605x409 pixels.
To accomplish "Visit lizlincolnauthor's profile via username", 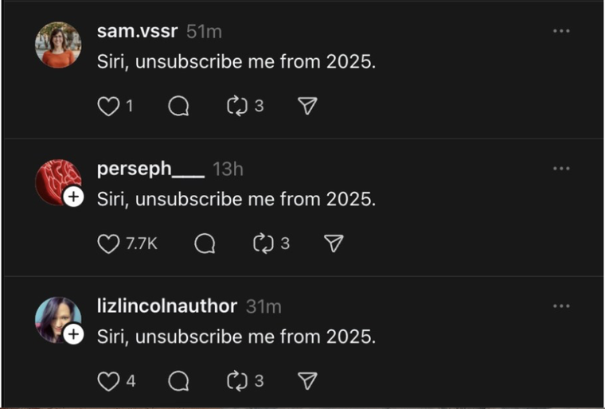I will [166, 306].
